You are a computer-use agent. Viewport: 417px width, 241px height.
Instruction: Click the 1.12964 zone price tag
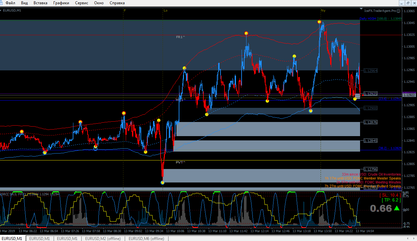(x=370, y=71)
